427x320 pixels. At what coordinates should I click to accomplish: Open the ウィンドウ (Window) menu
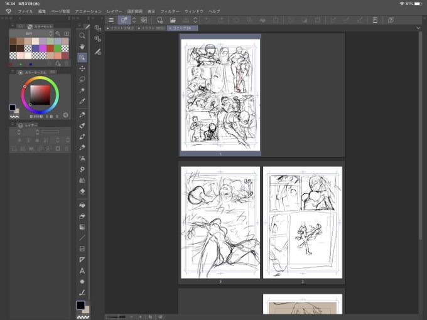click(194, 11)
